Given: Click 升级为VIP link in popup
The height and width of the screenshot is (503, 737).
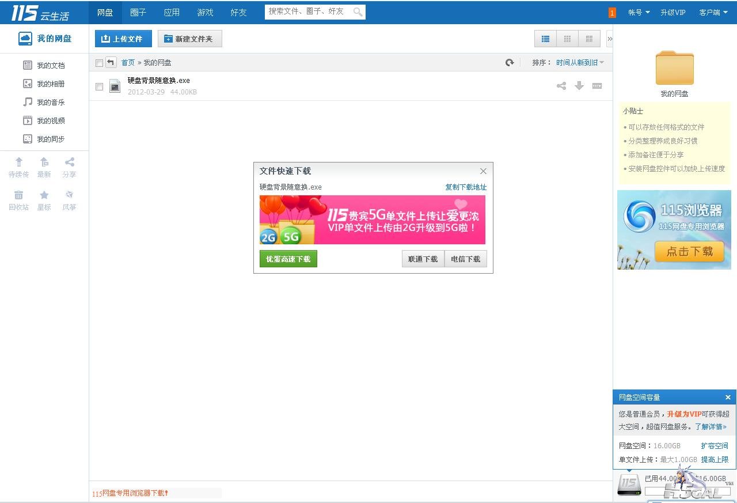Looking at the screenshot, I should (684, 414).
